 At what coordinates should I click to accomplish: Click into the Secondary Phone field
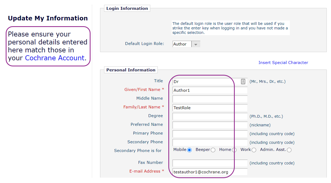pos(210,143)
